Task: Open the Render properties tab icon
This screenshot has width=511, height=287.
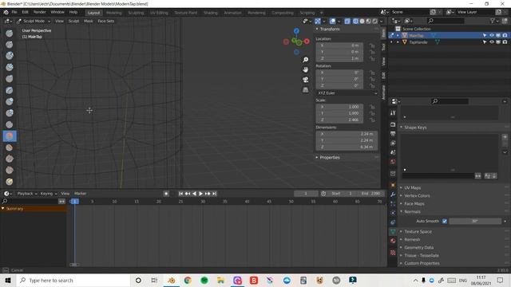Action: [x=393, y=124]
